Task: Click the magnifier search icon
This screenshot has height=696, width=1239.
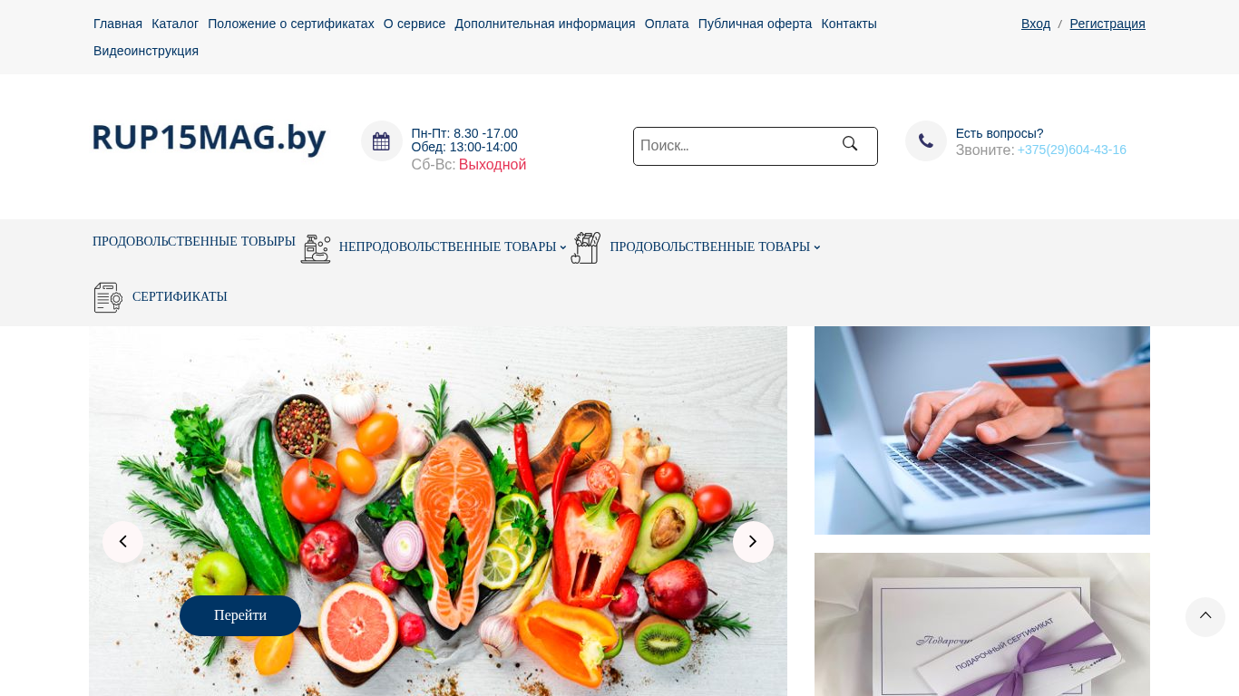Action: [850, 144]
